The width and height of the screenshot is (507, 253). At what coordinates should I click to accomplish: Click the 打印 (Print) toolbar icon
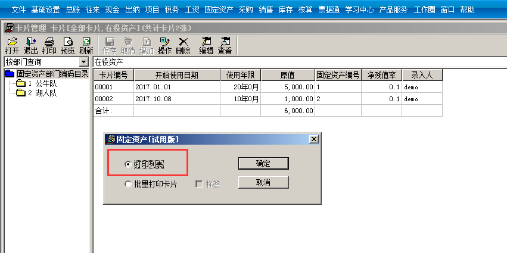tap(49, 45)
